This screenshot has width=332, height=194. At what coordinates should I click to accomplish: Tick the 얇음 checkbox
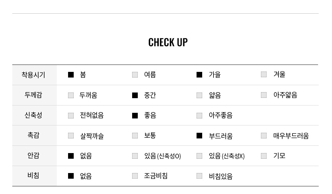[199, 95]
